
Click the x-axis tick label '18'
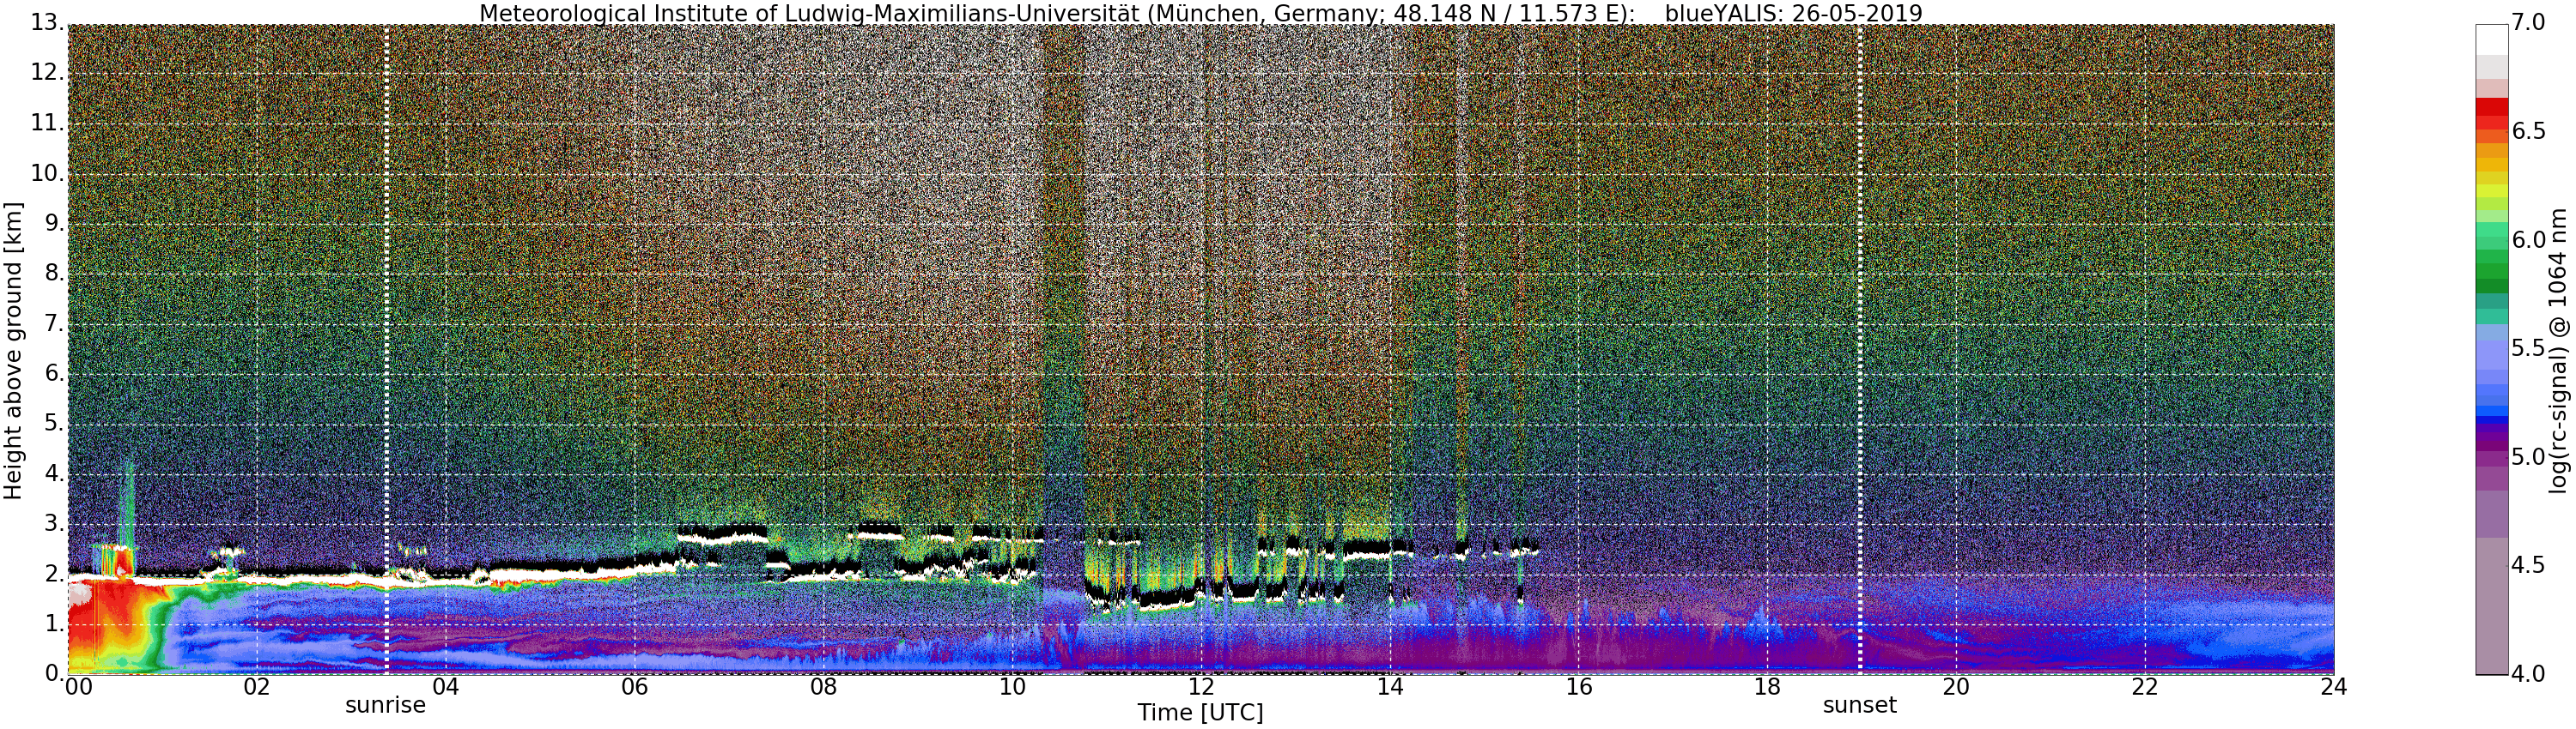1768,687
